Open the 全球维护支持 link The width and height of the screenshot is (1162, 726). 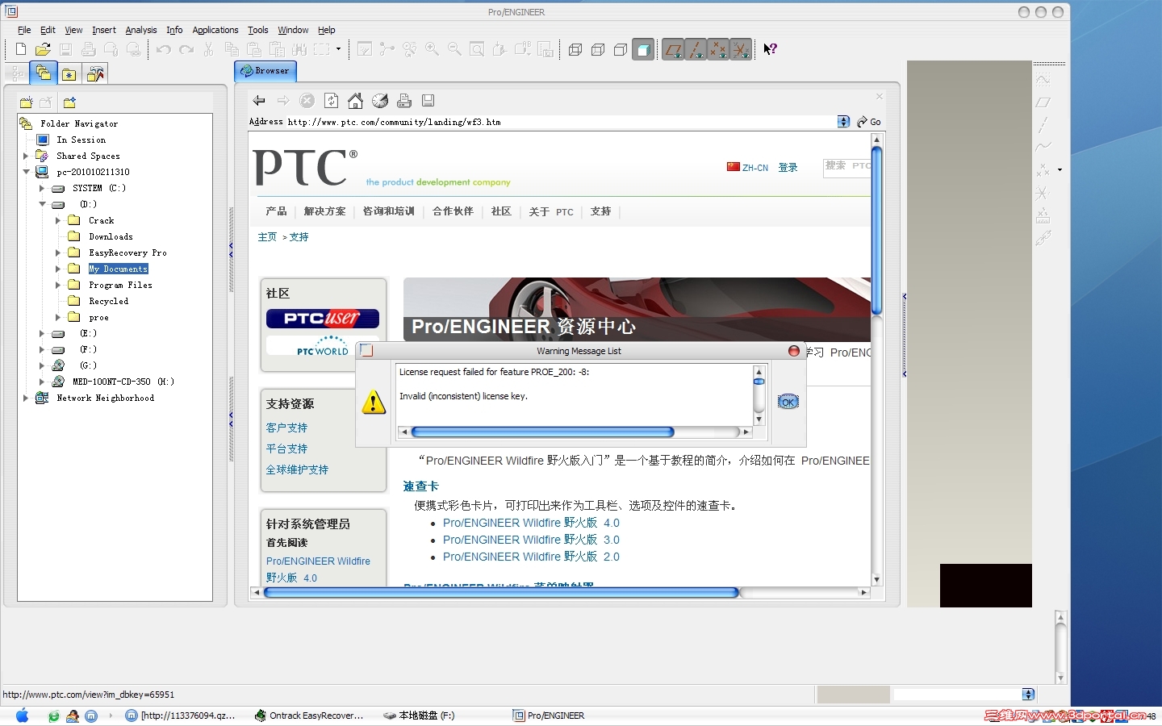click(x=297, y=469)
